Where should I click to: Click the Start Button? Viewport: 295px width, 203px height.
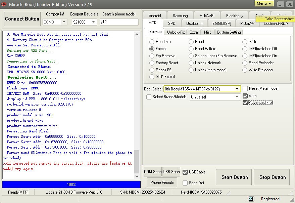pyautogui.click(x=234, y=177)
